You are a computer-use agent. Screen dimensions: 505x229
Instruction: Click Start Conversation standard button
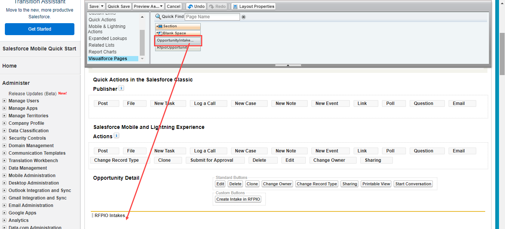(413, 184)
